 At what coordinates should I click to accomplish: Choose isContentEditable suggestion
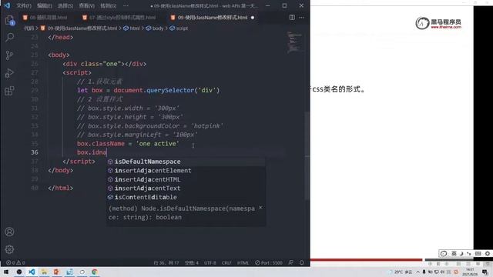tap(186, 197)
